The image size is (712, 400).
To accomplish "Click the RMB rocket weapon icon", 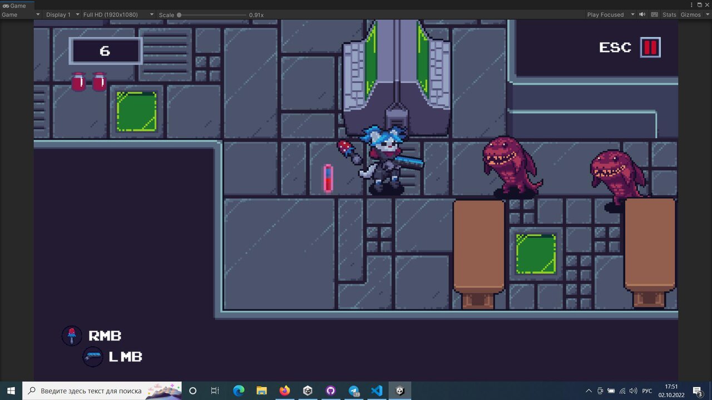I will click(x=72, y=336).
